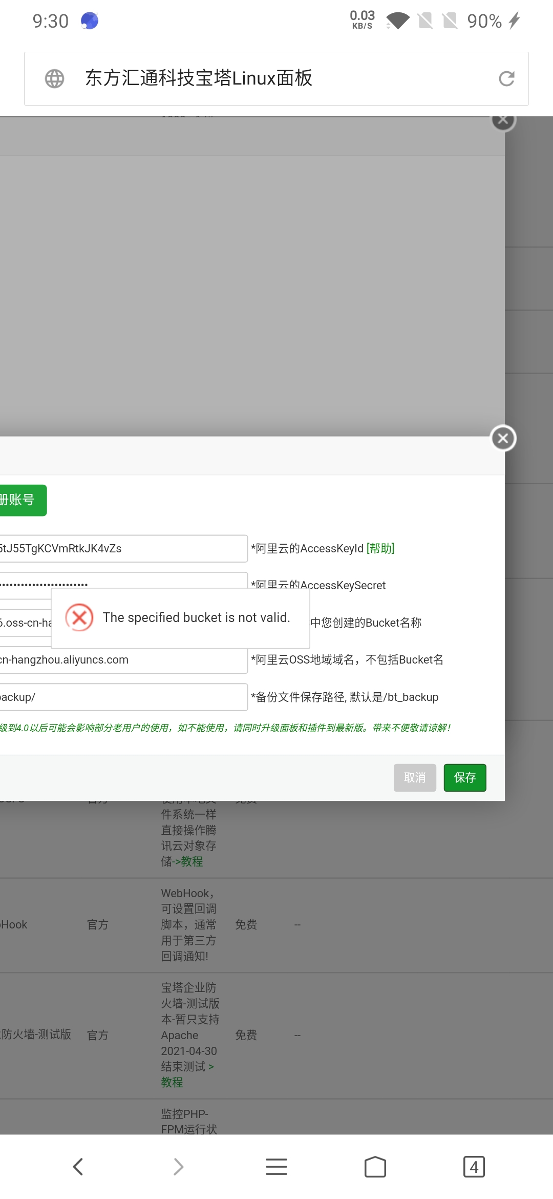Viewport: 553px width, 1199px height.
Task: Click error text 'The specified bucket is not valid.'
Action: (x=197, y=617)
